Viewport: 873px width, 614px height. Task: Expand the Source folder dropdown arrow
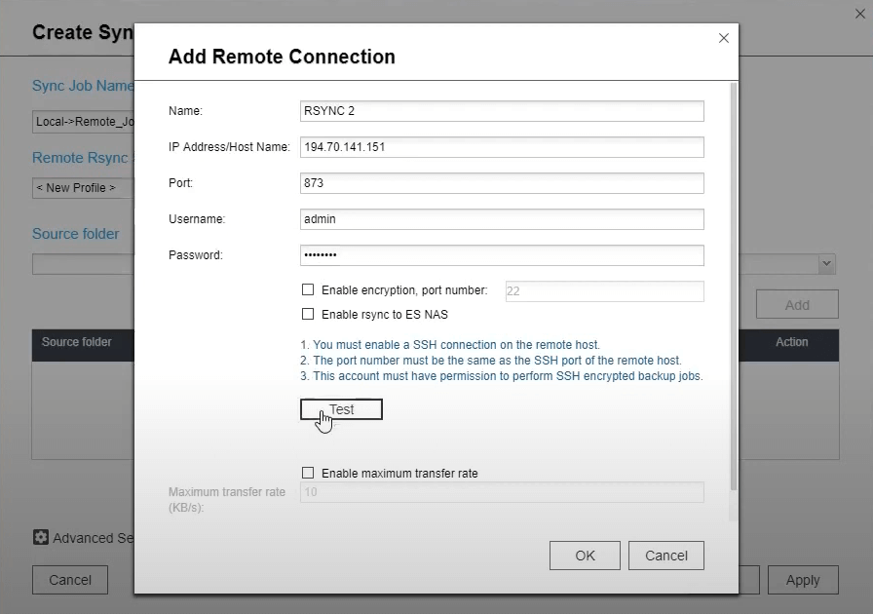(826, 263)
